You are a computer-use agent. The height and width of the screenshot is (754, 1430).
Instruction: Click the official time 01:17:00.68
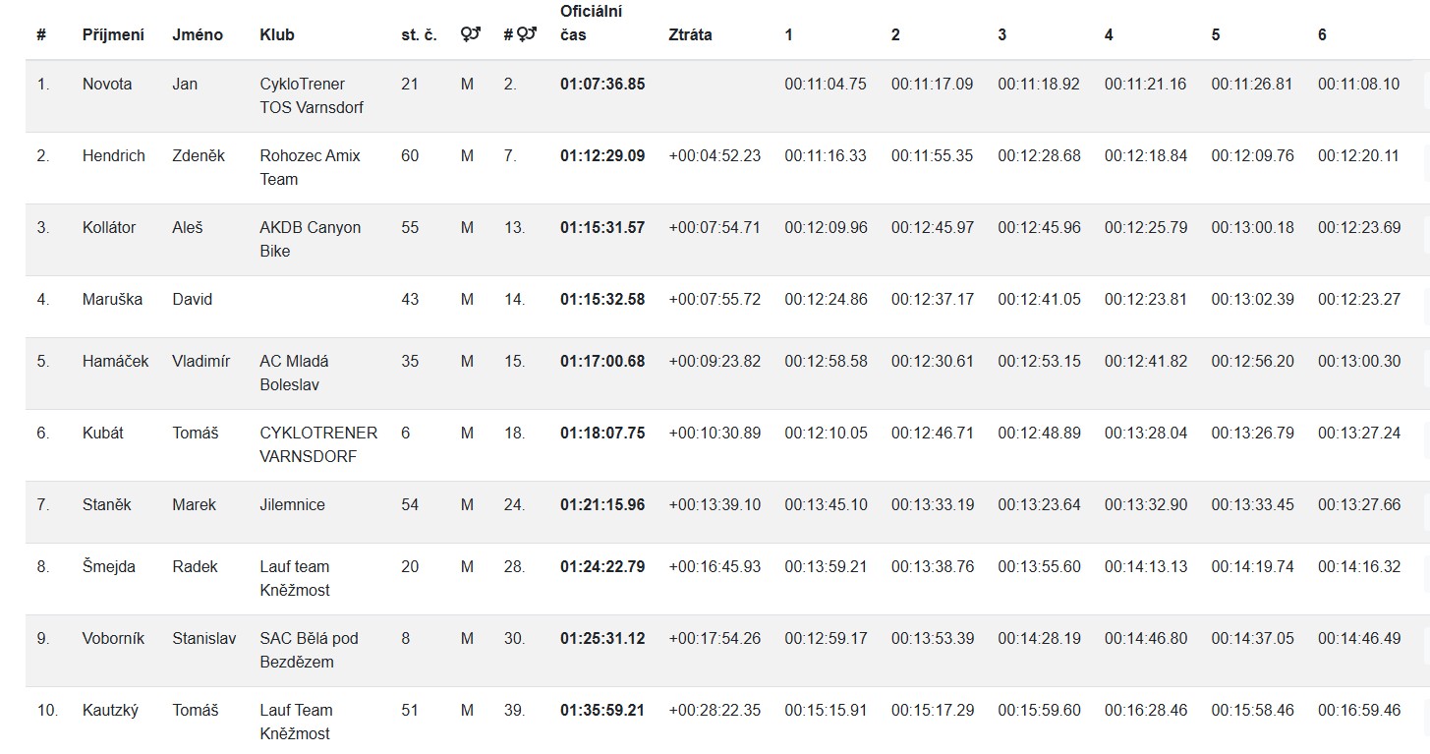pos(602,362)
